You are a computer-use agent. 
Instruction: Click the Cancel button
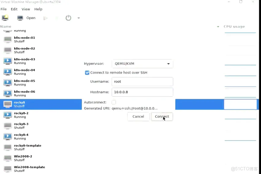coord(138,117)
